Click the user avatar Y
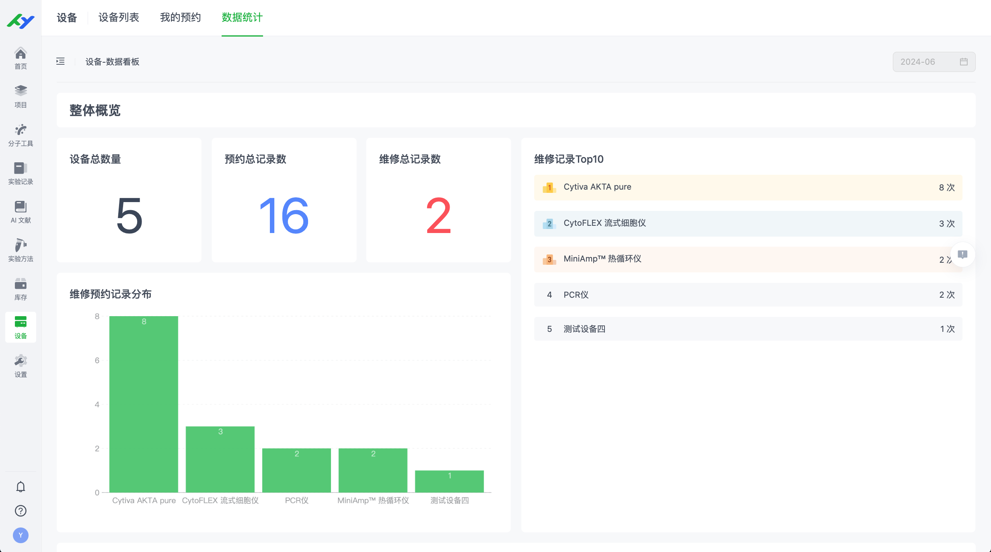Viewport: 991px width, 552px height. [x=21, y=535]
